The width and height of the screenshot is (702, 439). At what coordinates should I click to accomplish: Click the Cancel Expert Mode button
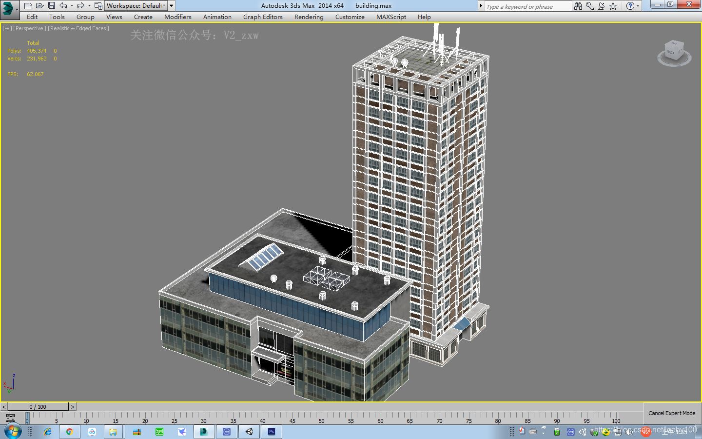coord(672,413)
